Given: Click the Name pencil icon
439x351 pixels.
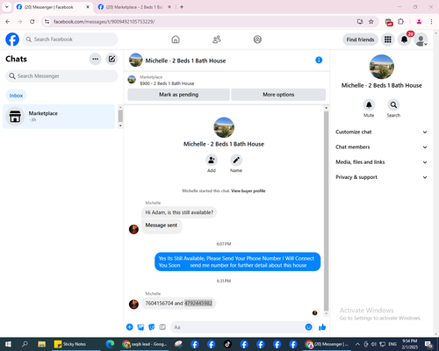Looking at the screenshot, I should tap(236, 161).
